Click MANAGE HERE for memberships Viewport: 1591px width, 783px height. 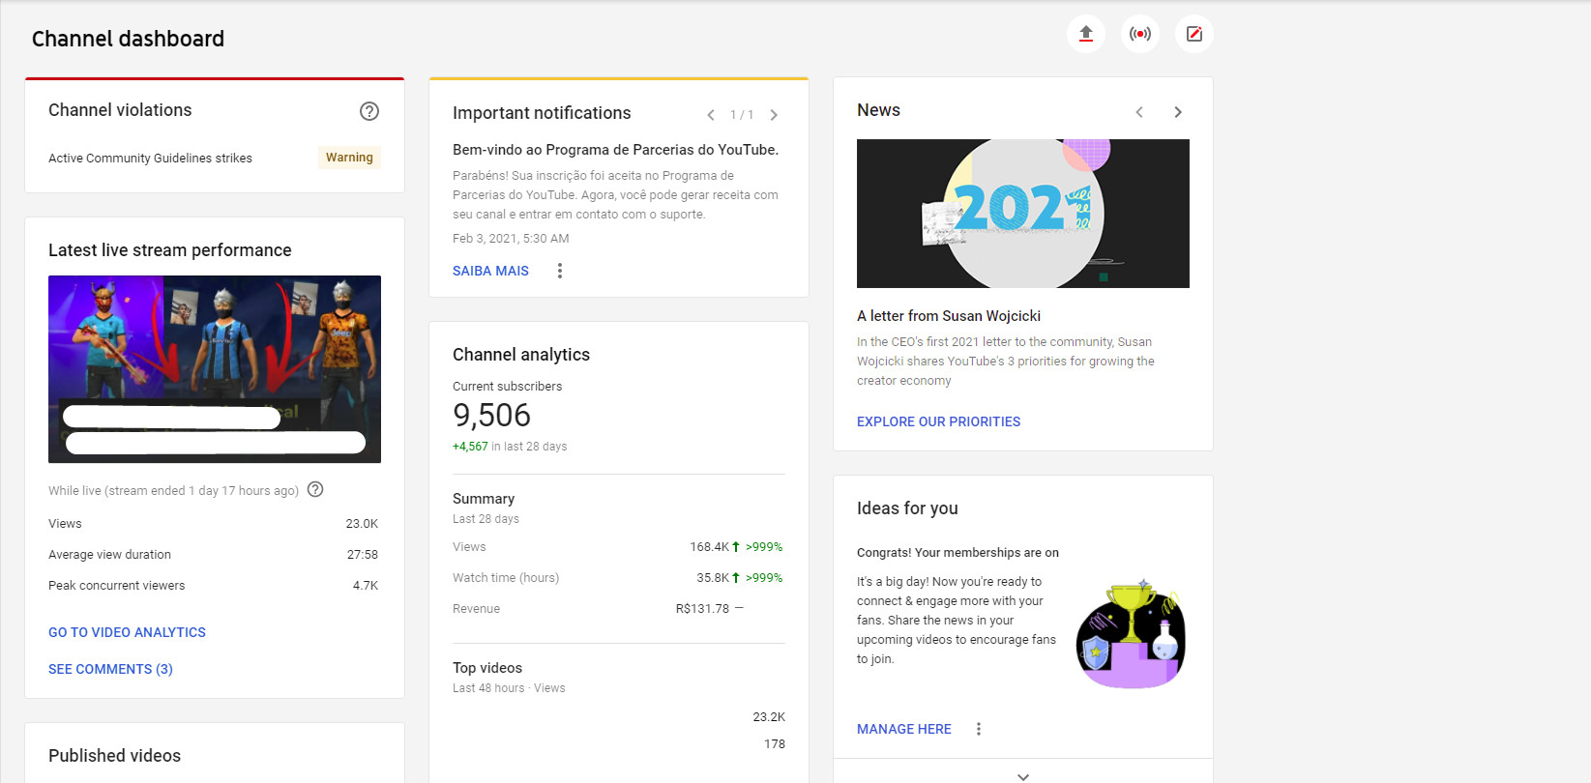[904, 729]
